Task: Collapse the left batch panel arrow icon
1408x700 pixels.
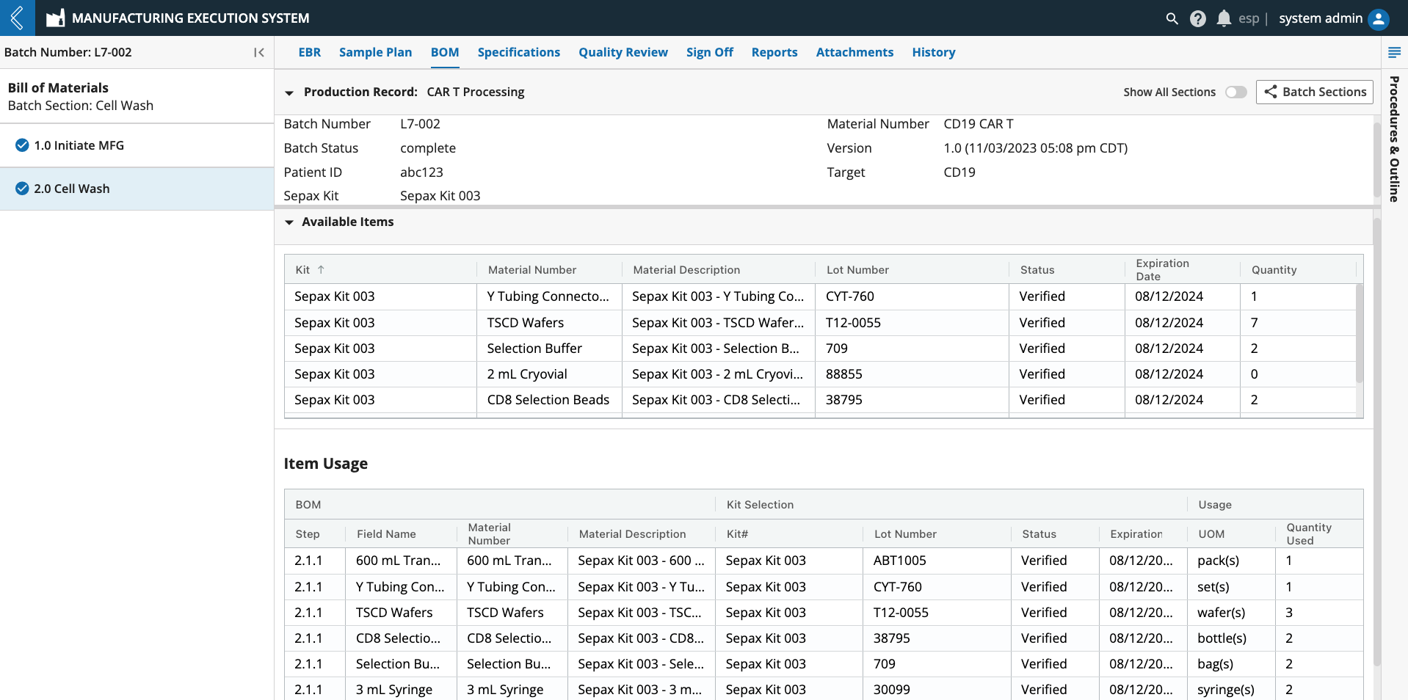Action: 258,52
